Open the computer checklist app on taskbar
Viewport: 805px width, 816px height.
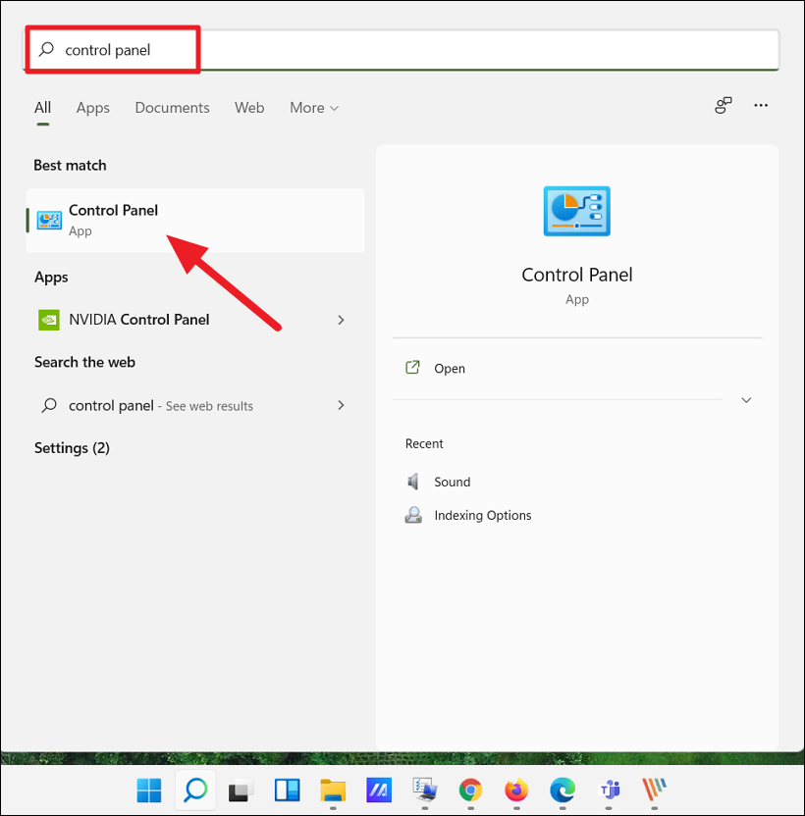click(425, 790)
